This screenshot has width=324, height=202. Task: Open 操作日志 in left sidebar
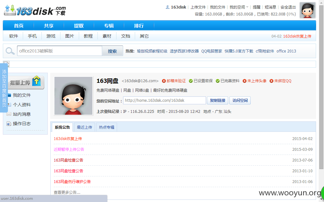(22, 124)
